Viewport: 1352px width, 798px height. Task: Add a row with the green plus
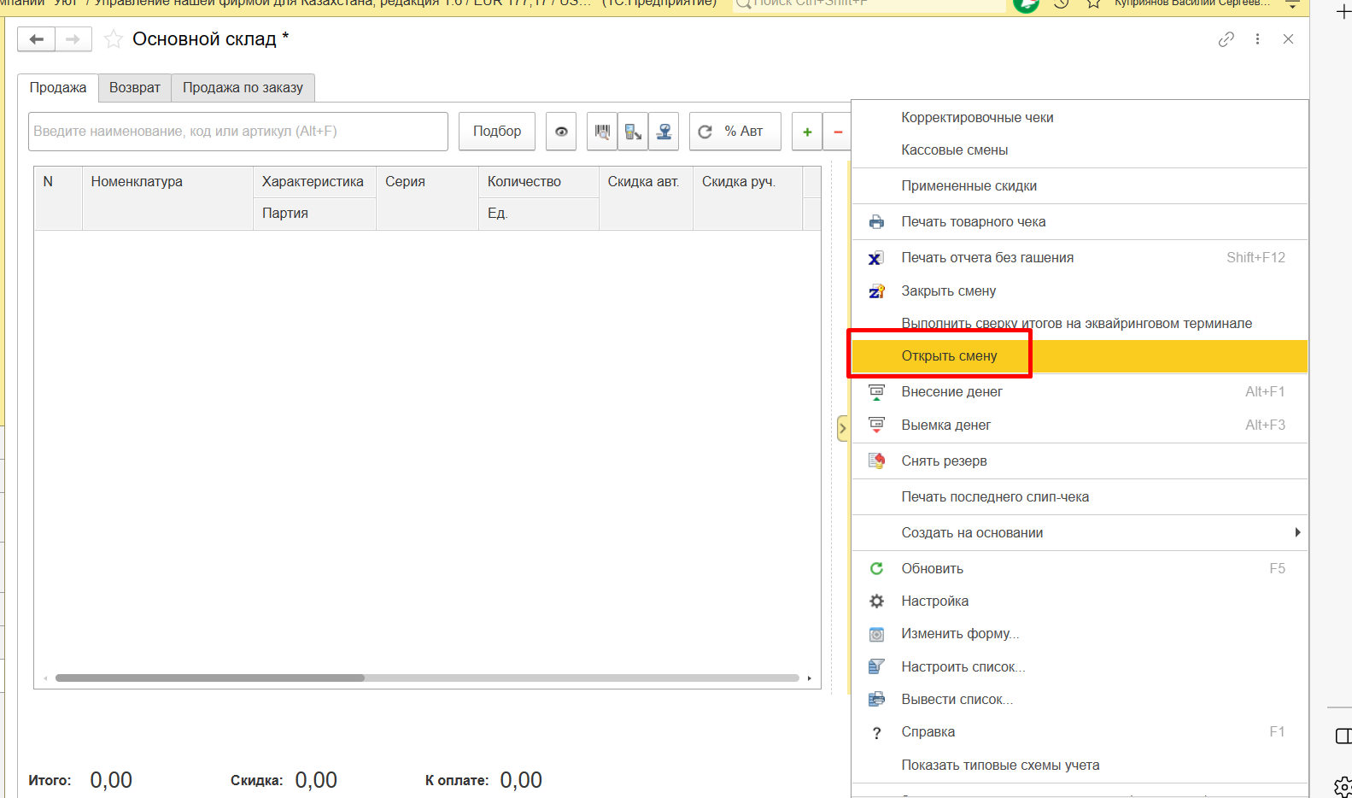click(x=807, y=132)
